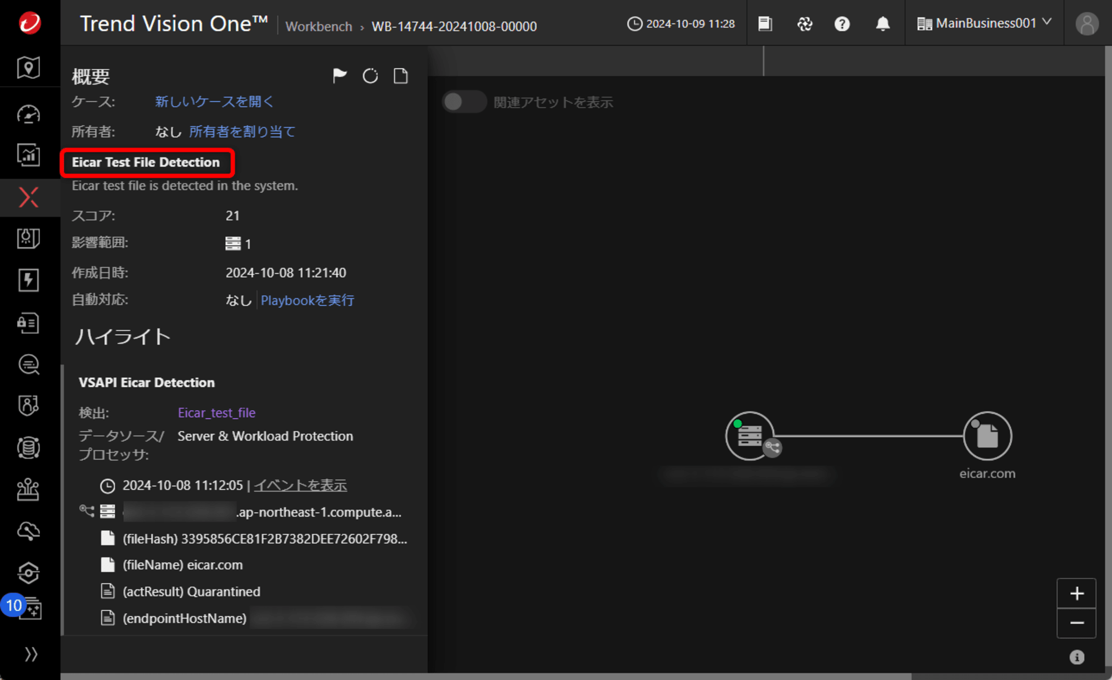Zoom out the graph with minus button
The height and width of the screenshot is (680, 1112).
1076,623
